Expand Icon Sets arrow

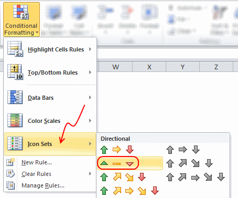click(x=90, y=144)
